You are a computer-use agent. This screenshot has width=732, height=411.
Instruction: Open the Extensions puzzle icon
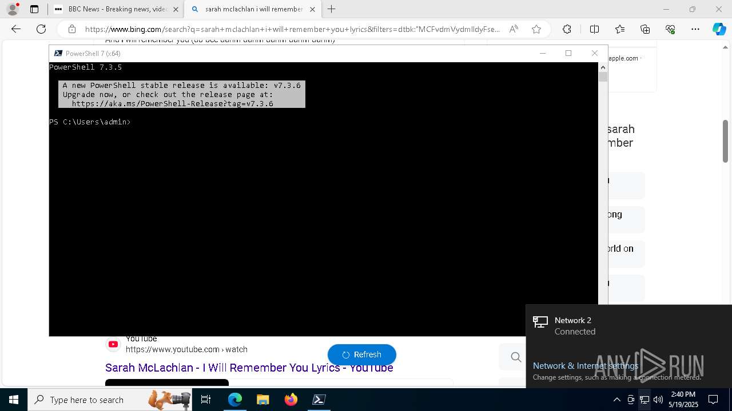(x=567, y=29)
